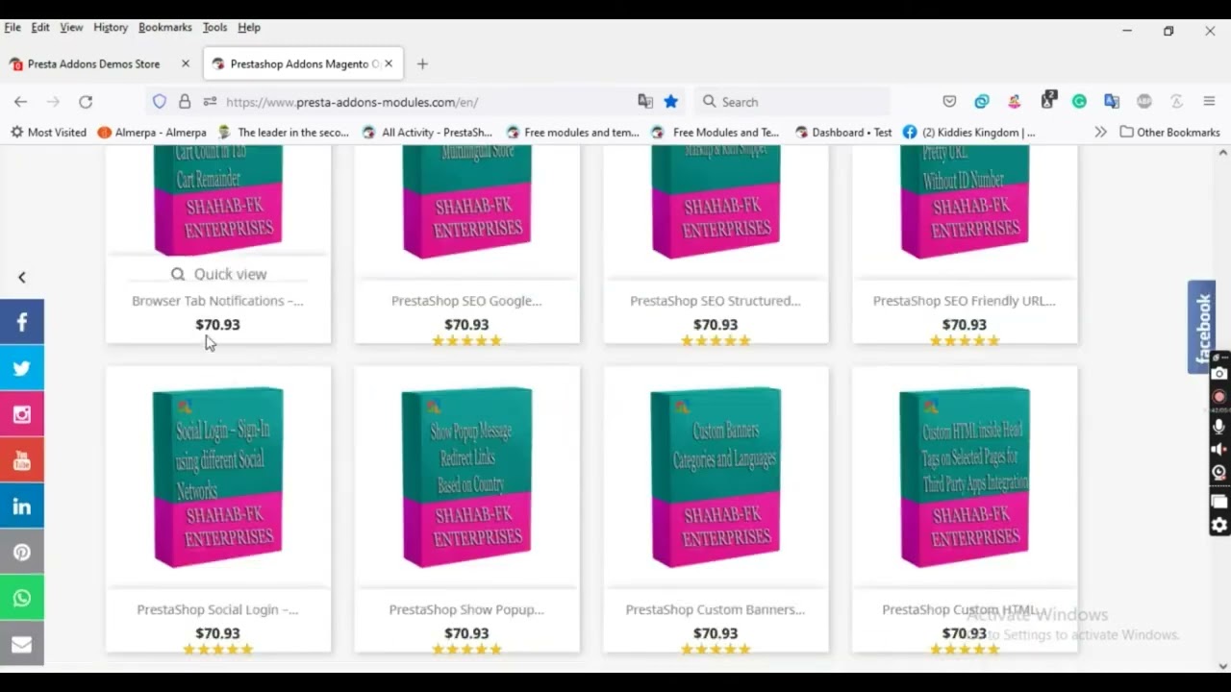The width and height of the screenshot is (1231, 692).
Task: Open the facebook side tab widget
Action: [x=1201, y=327]
